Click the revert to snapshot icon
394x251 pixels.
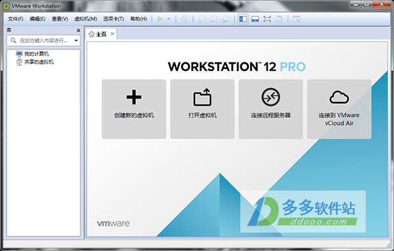click(214, 19)
